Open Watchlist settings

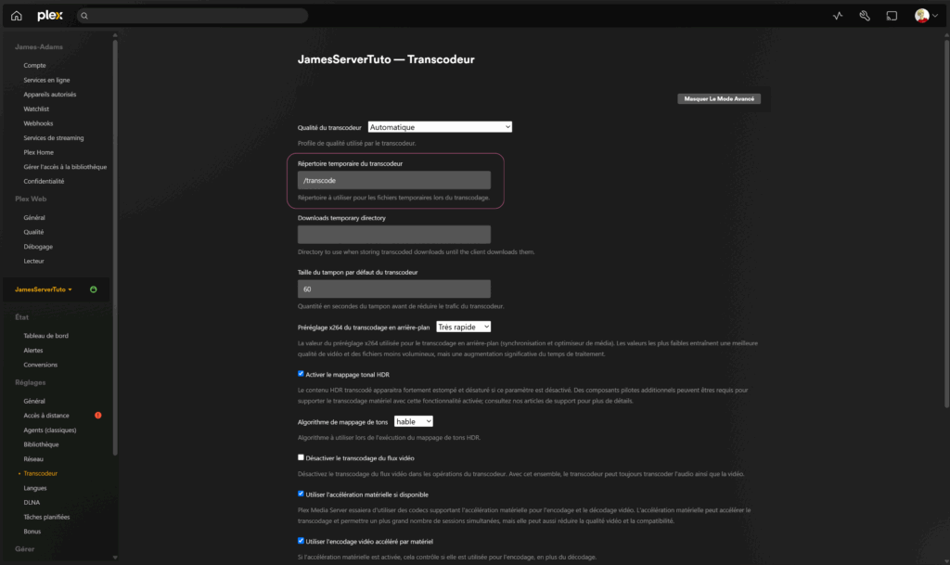click(x=36, y=109)
